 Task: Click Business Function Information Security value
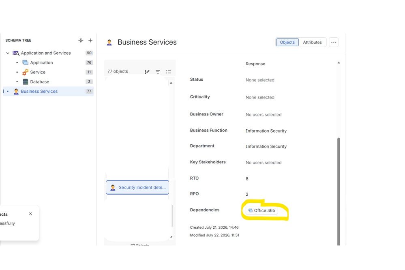(266, 131)
